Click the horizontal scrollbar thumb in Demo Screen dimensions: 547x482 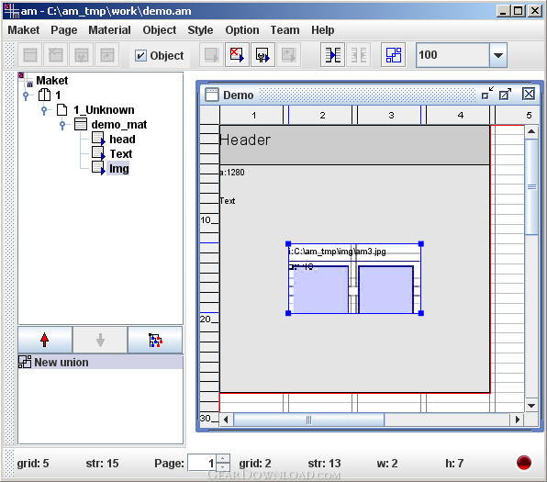point(308,420)
